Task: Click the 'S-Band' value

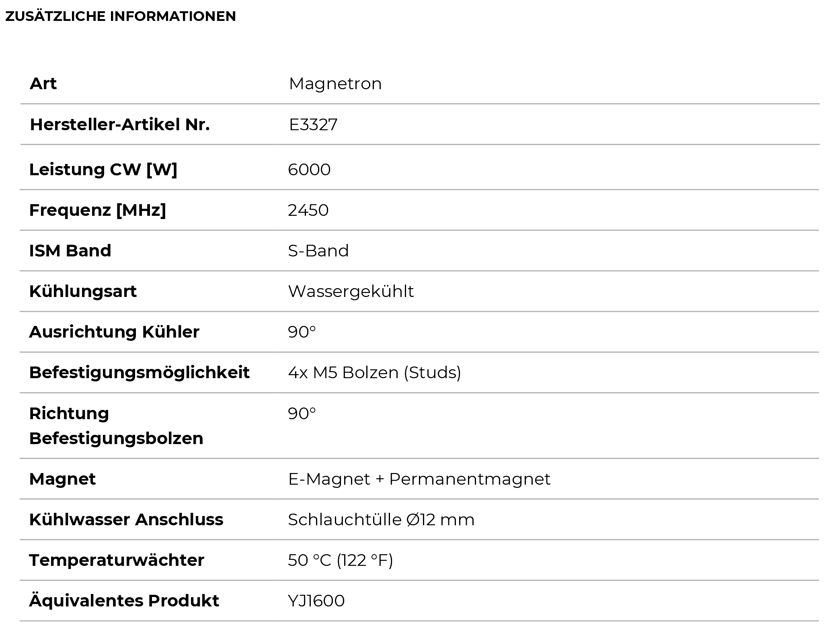Action: point(318,251)
